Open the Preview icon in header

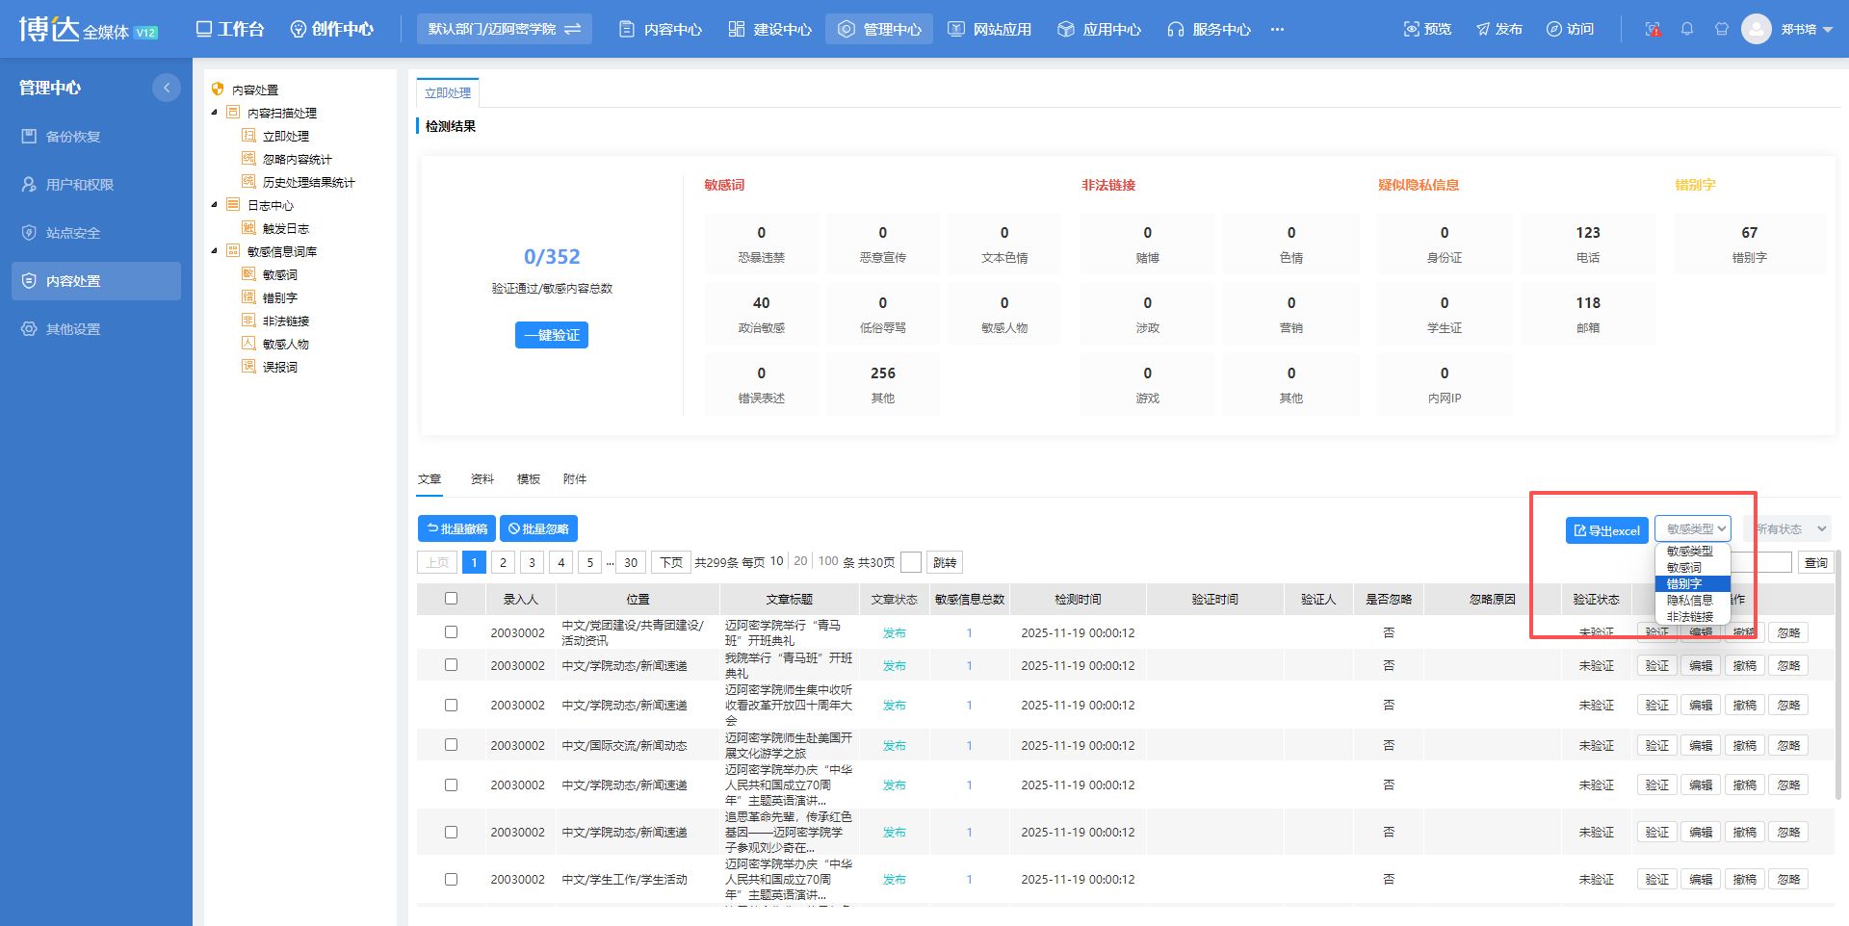(x=1412, y=29)
